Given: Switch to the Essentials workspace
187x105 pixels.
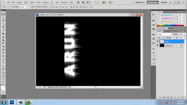Looking at the screenshot, I should (x=153, y=2).
